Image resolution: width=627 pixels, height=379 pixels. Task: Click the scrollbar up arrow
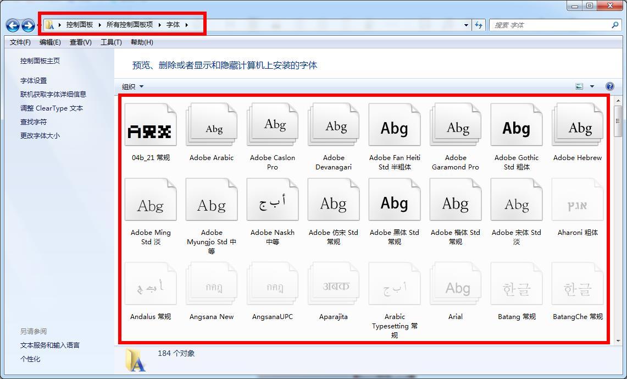click(x=619, y=101)
